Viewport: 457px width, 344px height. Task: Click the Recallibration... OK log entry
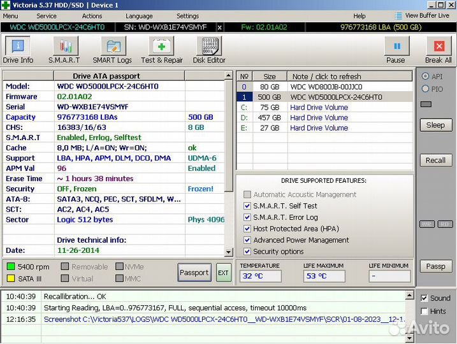tap(75, 296)
